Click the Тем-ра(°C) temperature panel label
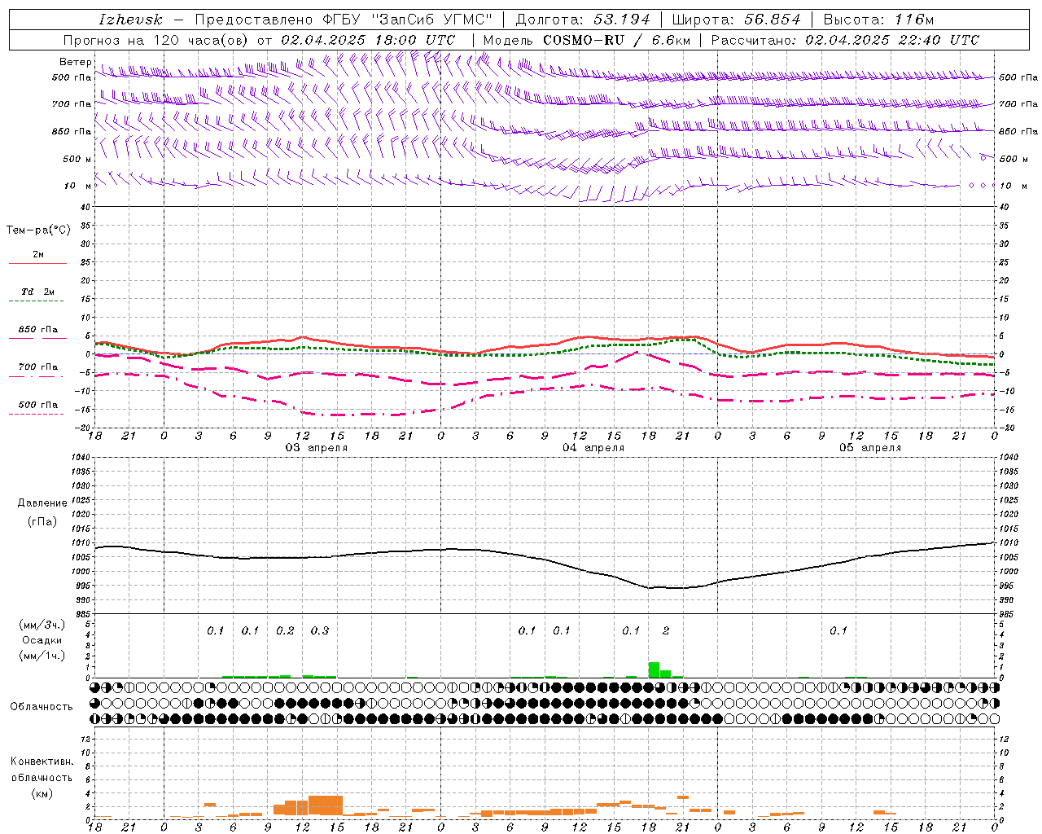This screenshot has width=1042, height=834. pos(38,230)
